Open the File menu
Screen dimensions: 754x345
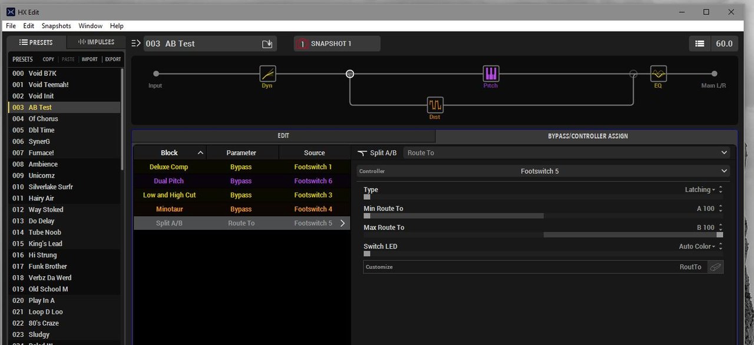[x=11, y=26]
